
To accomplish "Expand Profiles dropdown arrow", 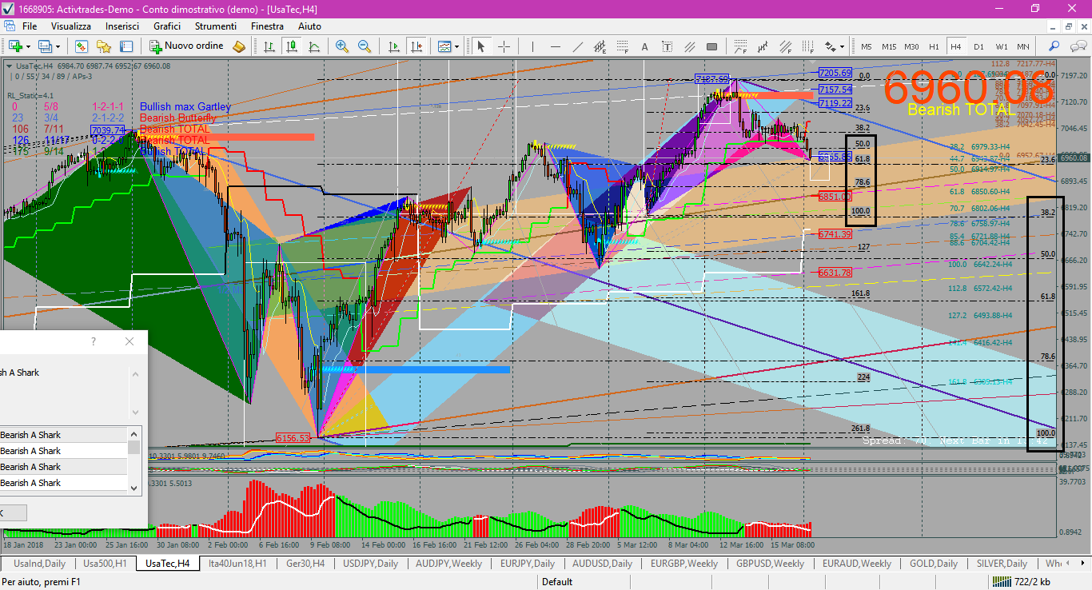I will tap(58, 46).
